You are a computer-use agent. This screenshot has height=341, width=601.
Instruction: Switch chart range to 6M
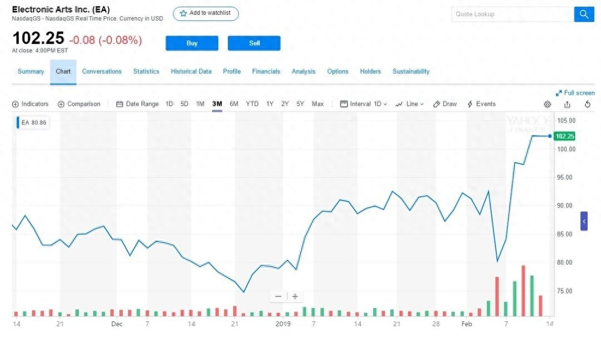[x=234, y=104]
